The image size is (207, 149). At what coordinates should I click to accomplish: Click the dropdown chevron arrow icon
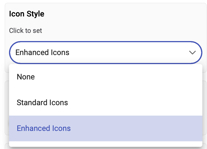tap(192, 52)
